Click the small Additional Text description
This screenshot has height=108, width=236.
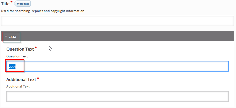18,87
